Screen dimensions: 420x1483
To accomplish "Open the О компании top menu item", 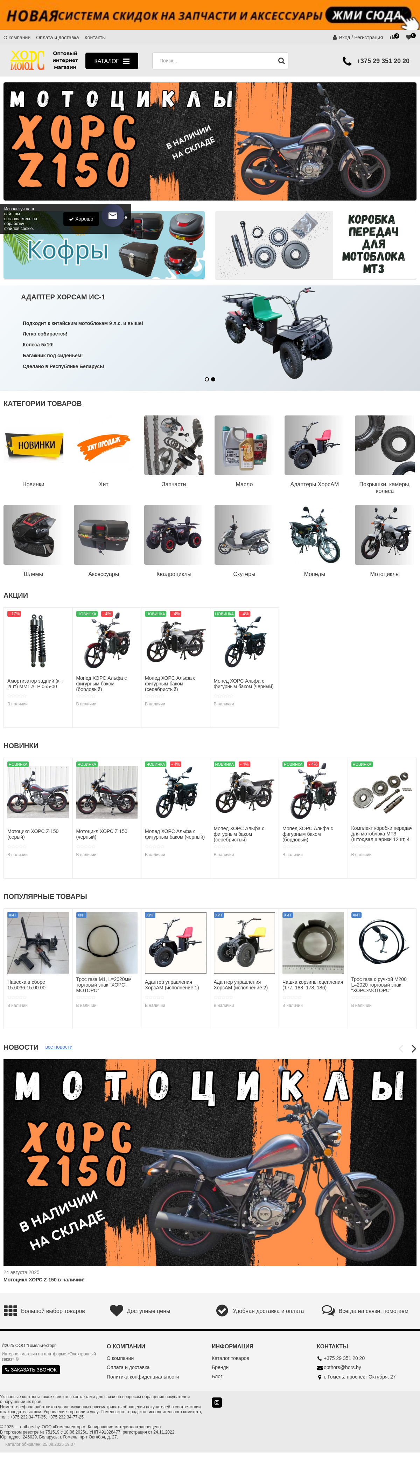I will click(17, 38).
